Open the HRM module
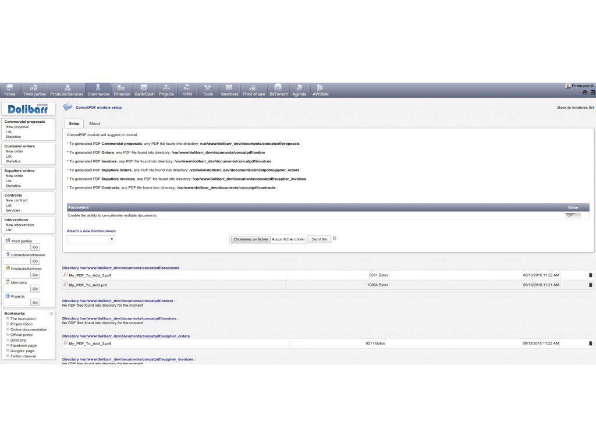The width and height of the screenshot is (596, 447). [x=187, y=90]
